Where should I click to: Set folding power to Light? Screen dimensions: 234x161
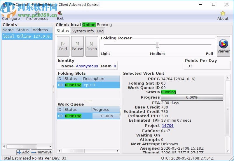tap(105, 54)
